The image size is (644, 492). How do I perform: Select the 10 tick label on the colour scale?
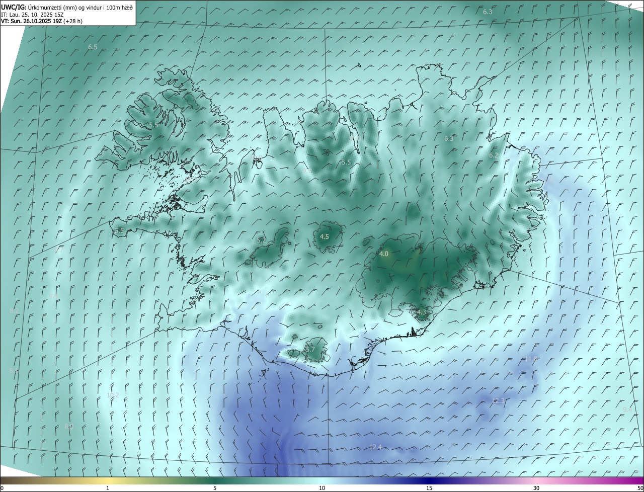click(322, 488)
